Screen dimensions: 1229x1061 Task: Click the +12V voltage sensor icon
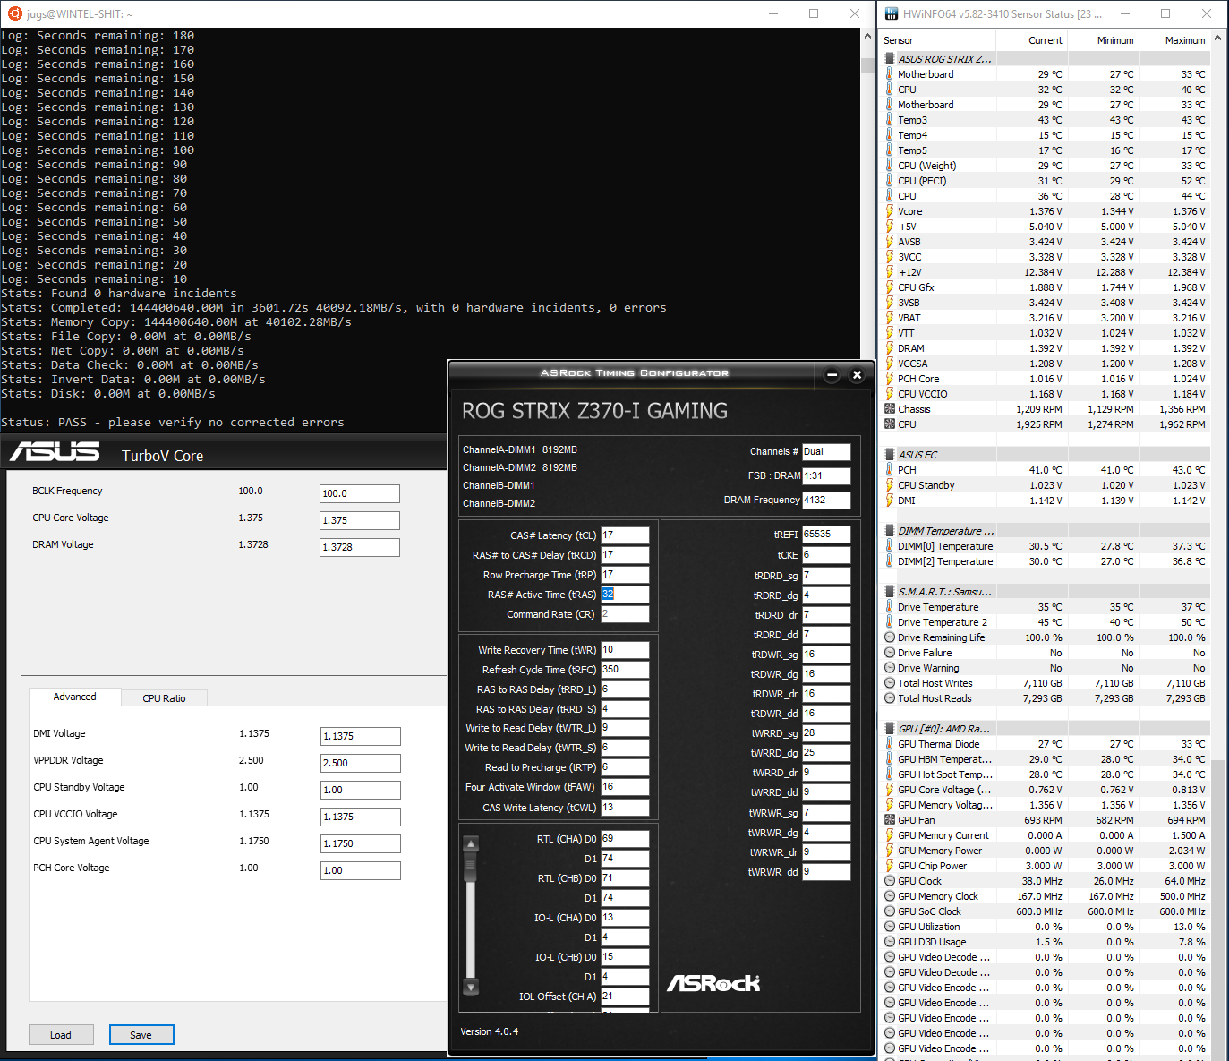pos(890,272)
